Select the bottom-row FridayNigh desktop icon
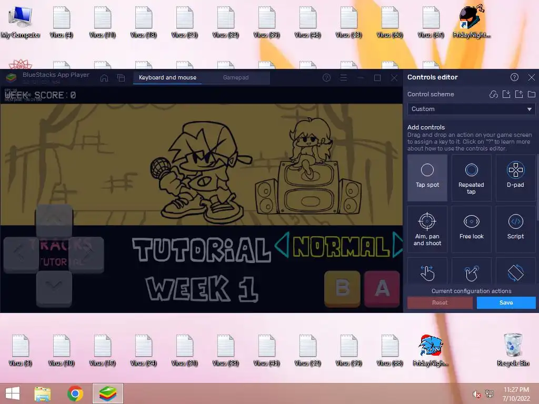The image size is (539, 404). 431,350
